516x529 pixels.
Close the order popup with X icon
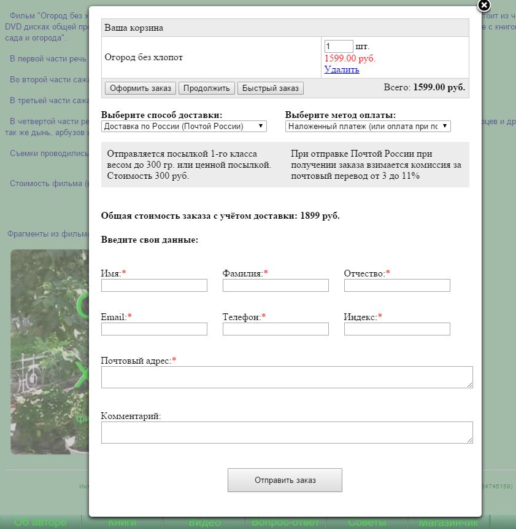tap(484, 6)
